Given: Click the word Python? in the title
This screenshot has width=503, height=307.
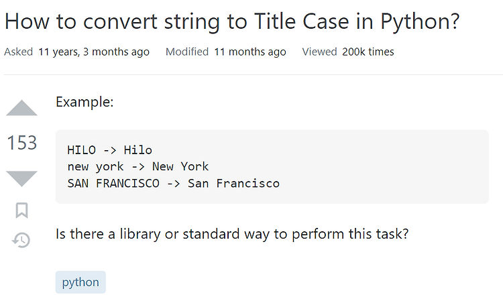Looking at the screenshot, I should pos(420,22).
